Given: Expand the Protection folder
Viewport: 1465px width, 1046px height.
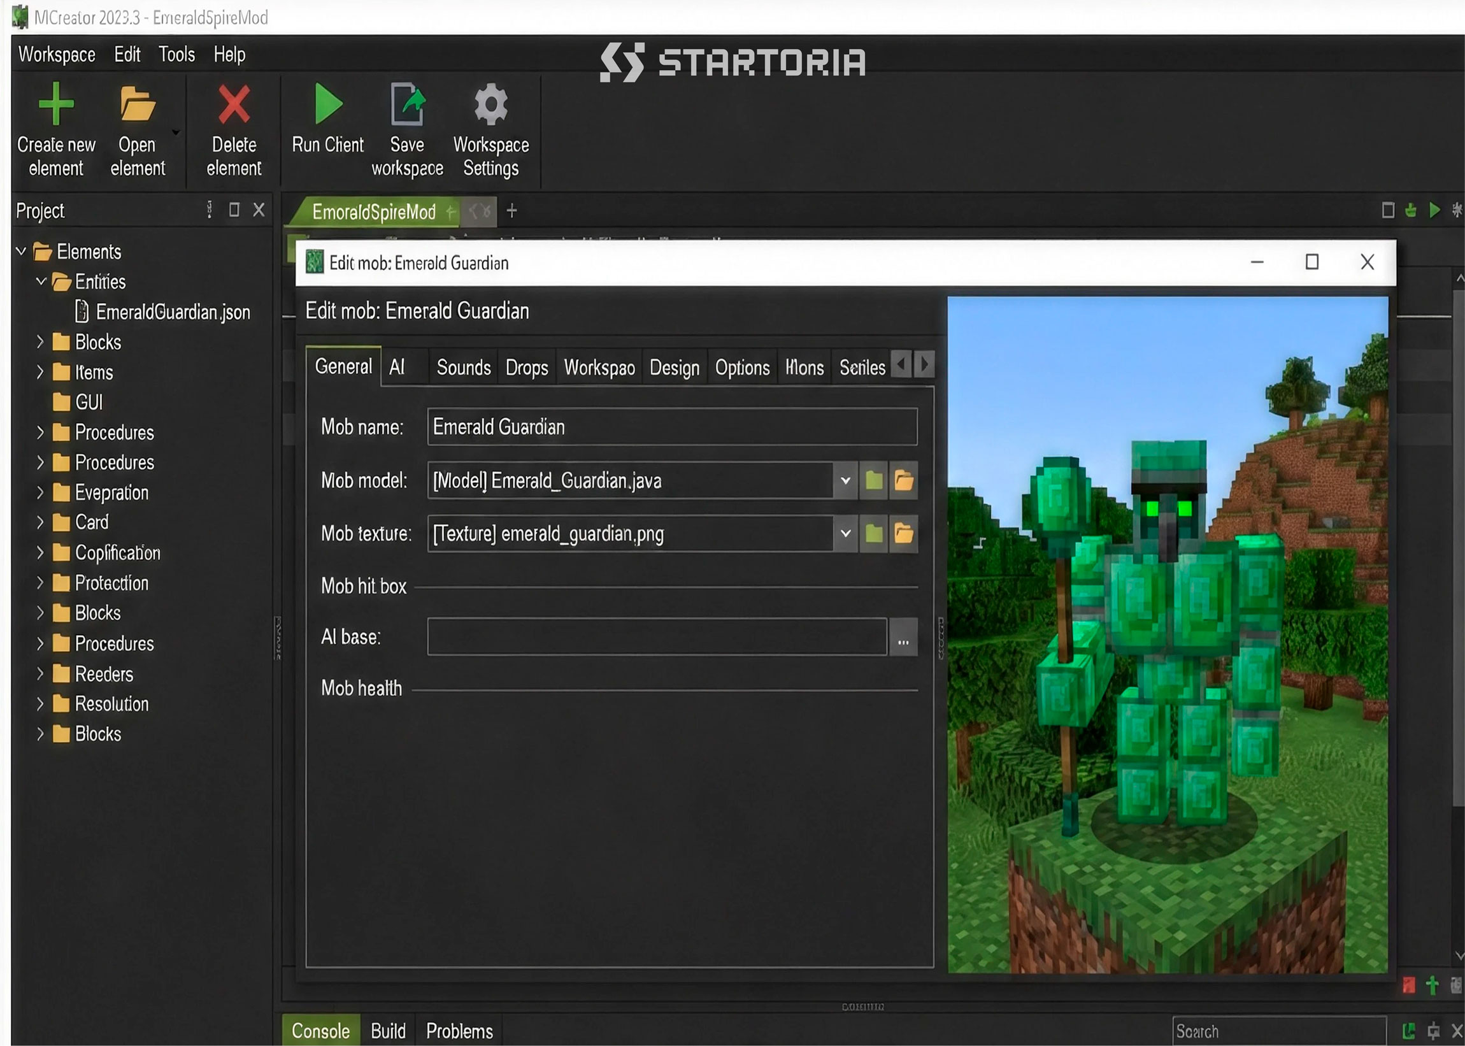Looking at the screenshot, I should (x=40, y=582).
